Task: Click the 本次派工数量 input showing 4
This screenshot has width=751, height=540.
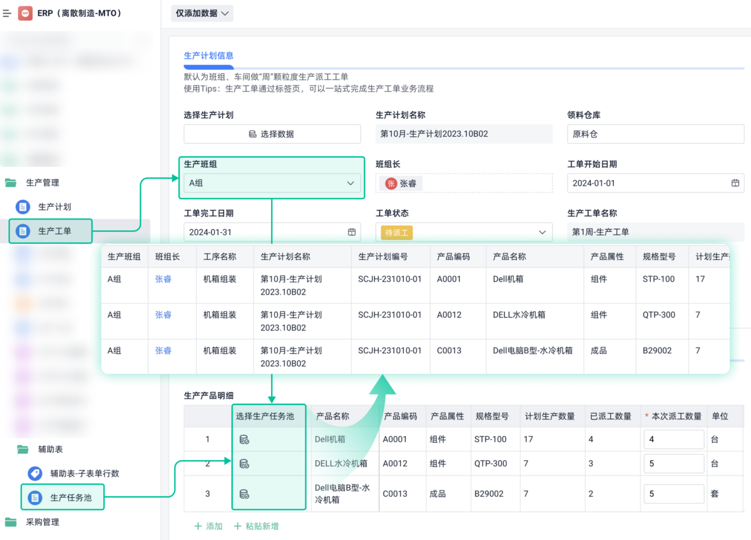Action: coord(674,439)
